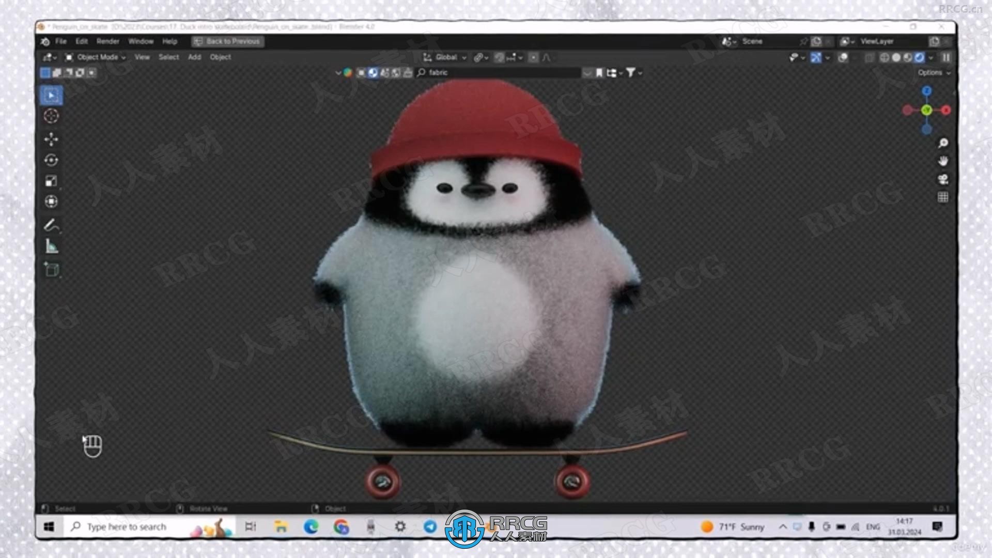Screen dimensions: 992x558
Task: Click the zoom magnifier viewport icon
Action: click(943, 143)
